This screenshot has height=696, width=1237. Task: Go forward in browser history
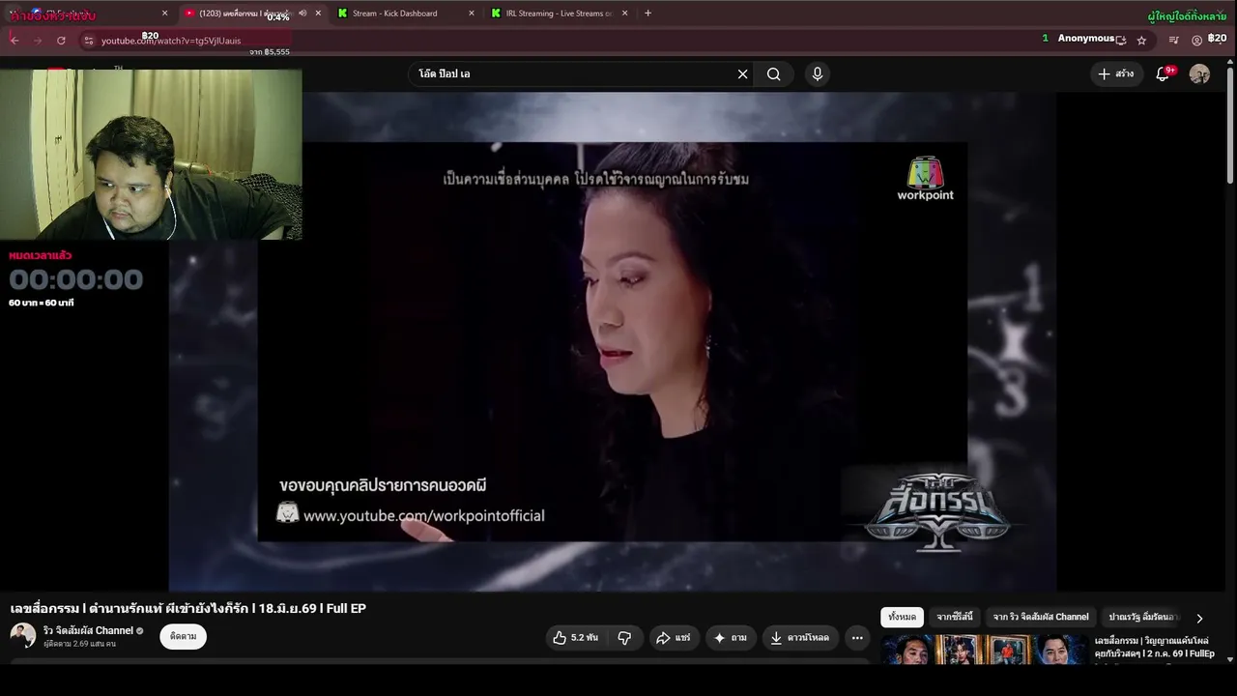(x=38, y=41)
